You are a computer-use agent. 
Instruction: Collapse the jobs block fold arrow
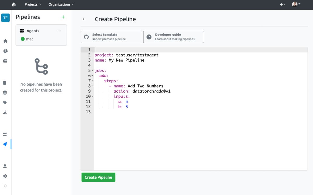tap(92, 71)
